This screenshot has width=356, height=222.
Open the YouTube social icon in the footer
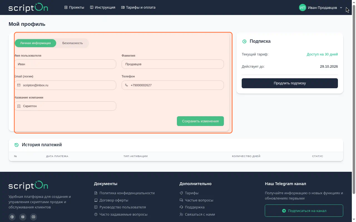(x=33, y=217)
